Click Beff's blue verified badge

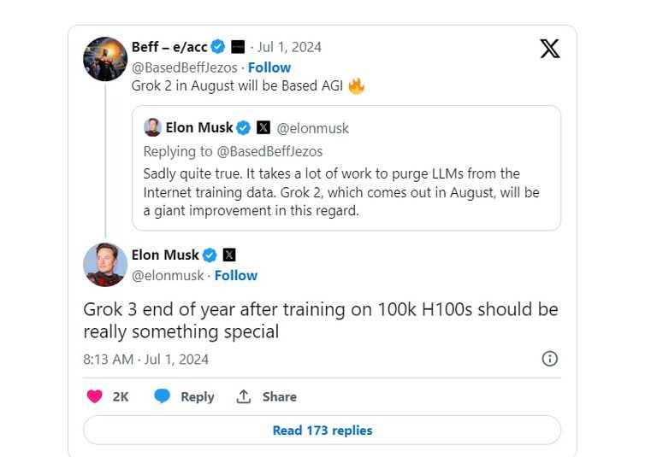(x=218, y=47)
